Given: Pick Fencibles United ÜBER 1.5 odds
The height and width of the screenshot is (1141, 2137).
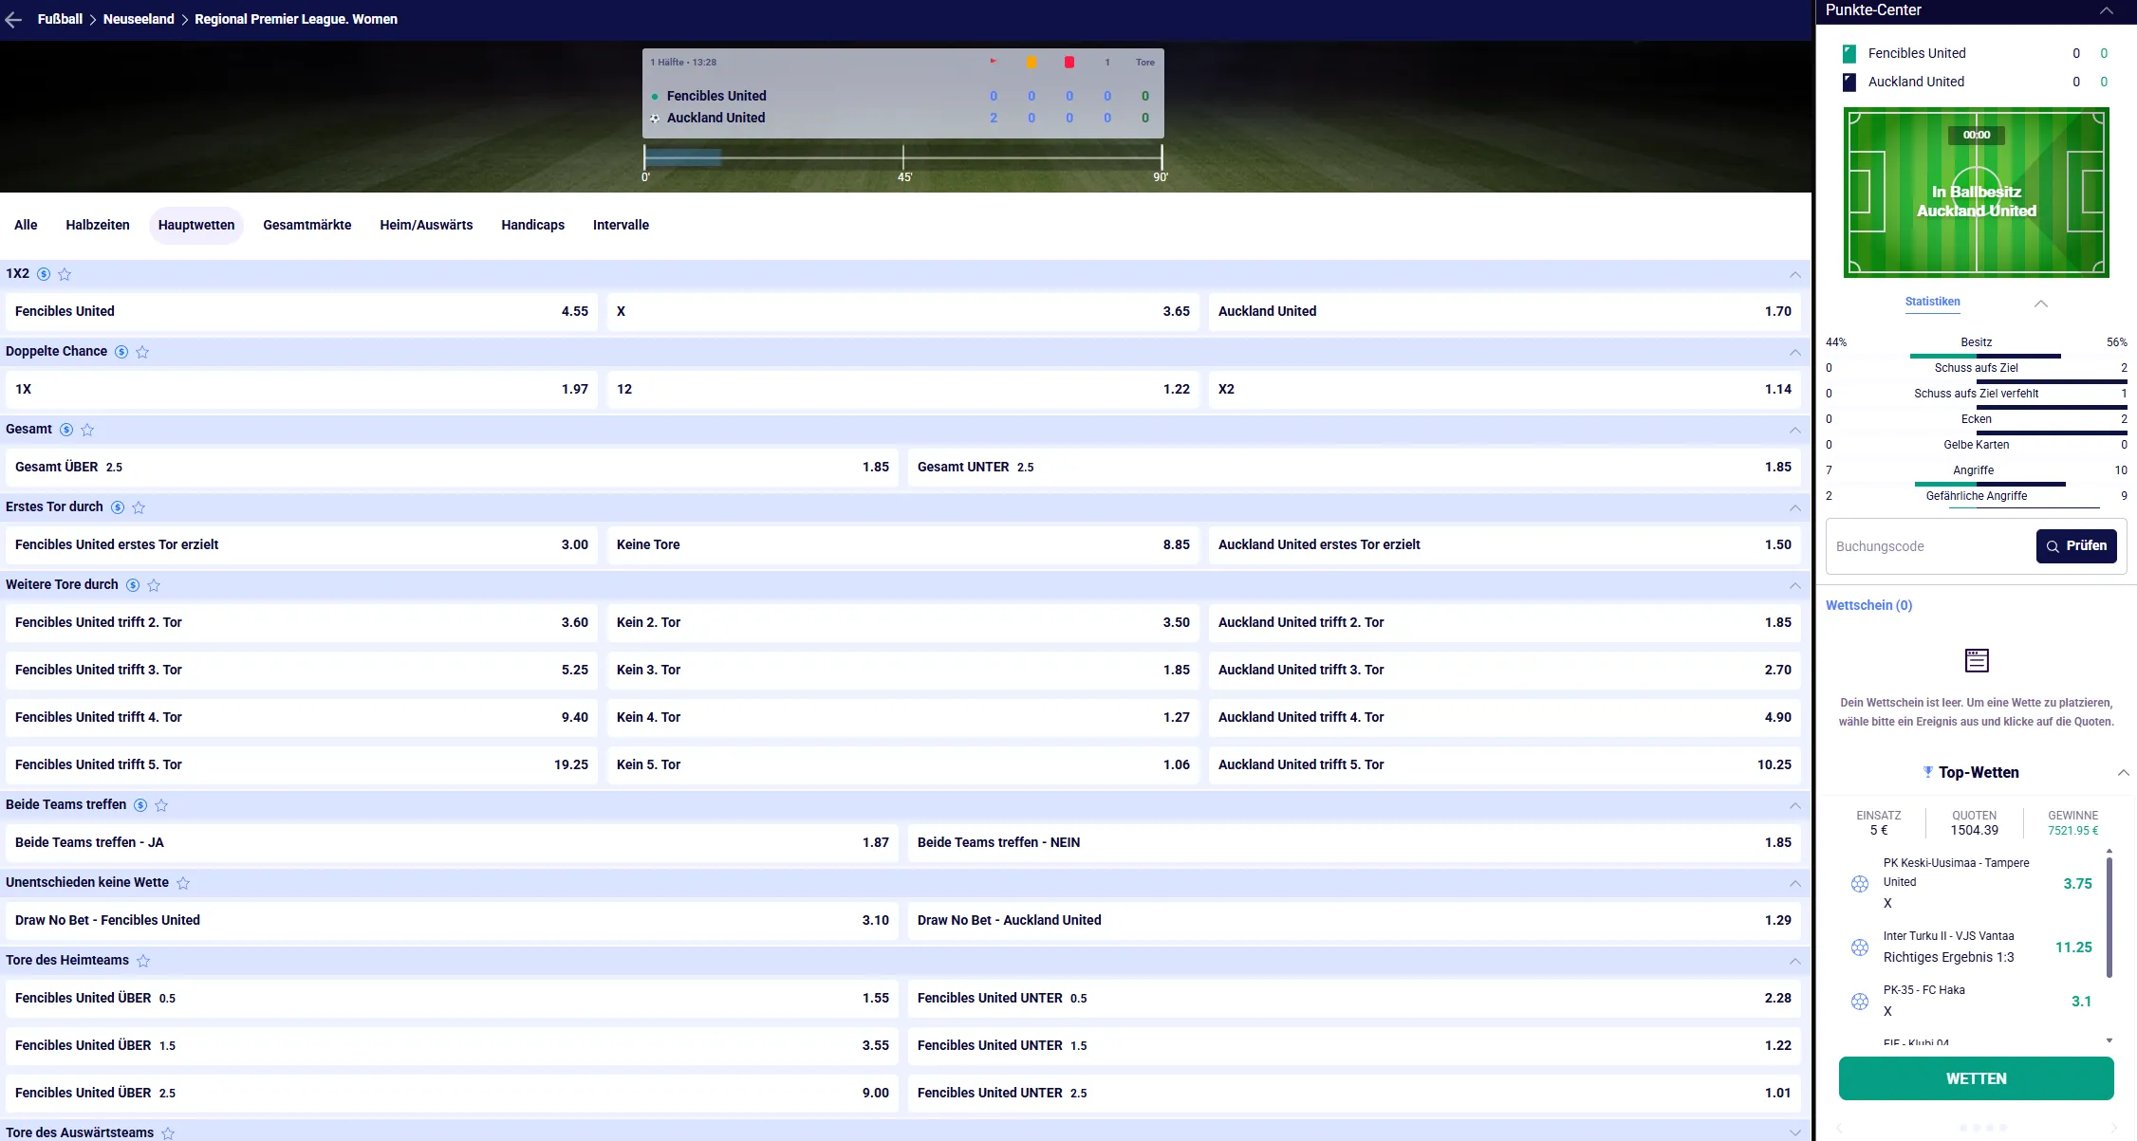Looking at the screenshot, I should [x=452, y=1045].
